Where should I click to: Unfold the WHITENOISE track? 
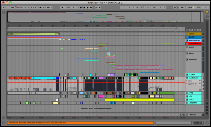coord(187,44)
